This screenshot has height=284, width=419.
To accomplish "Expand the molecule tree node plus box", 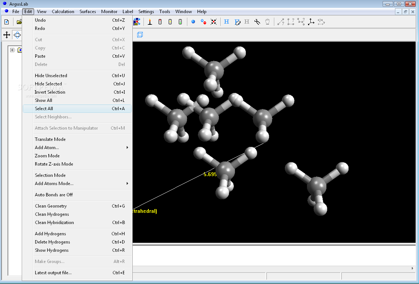I will pos(12,50).
